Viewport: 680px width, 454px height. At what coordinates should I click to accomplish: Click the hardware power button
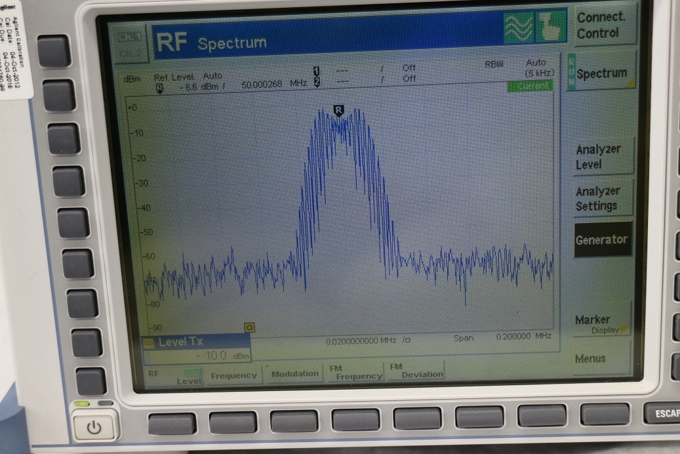click(94, 428)
